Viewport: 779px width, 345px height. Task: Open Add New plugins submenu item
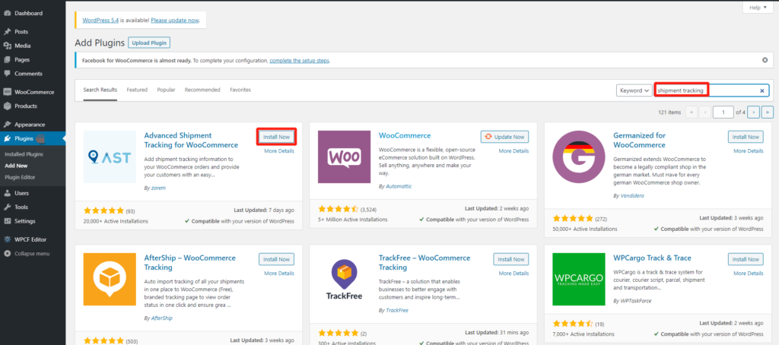(x=16, y=166)
